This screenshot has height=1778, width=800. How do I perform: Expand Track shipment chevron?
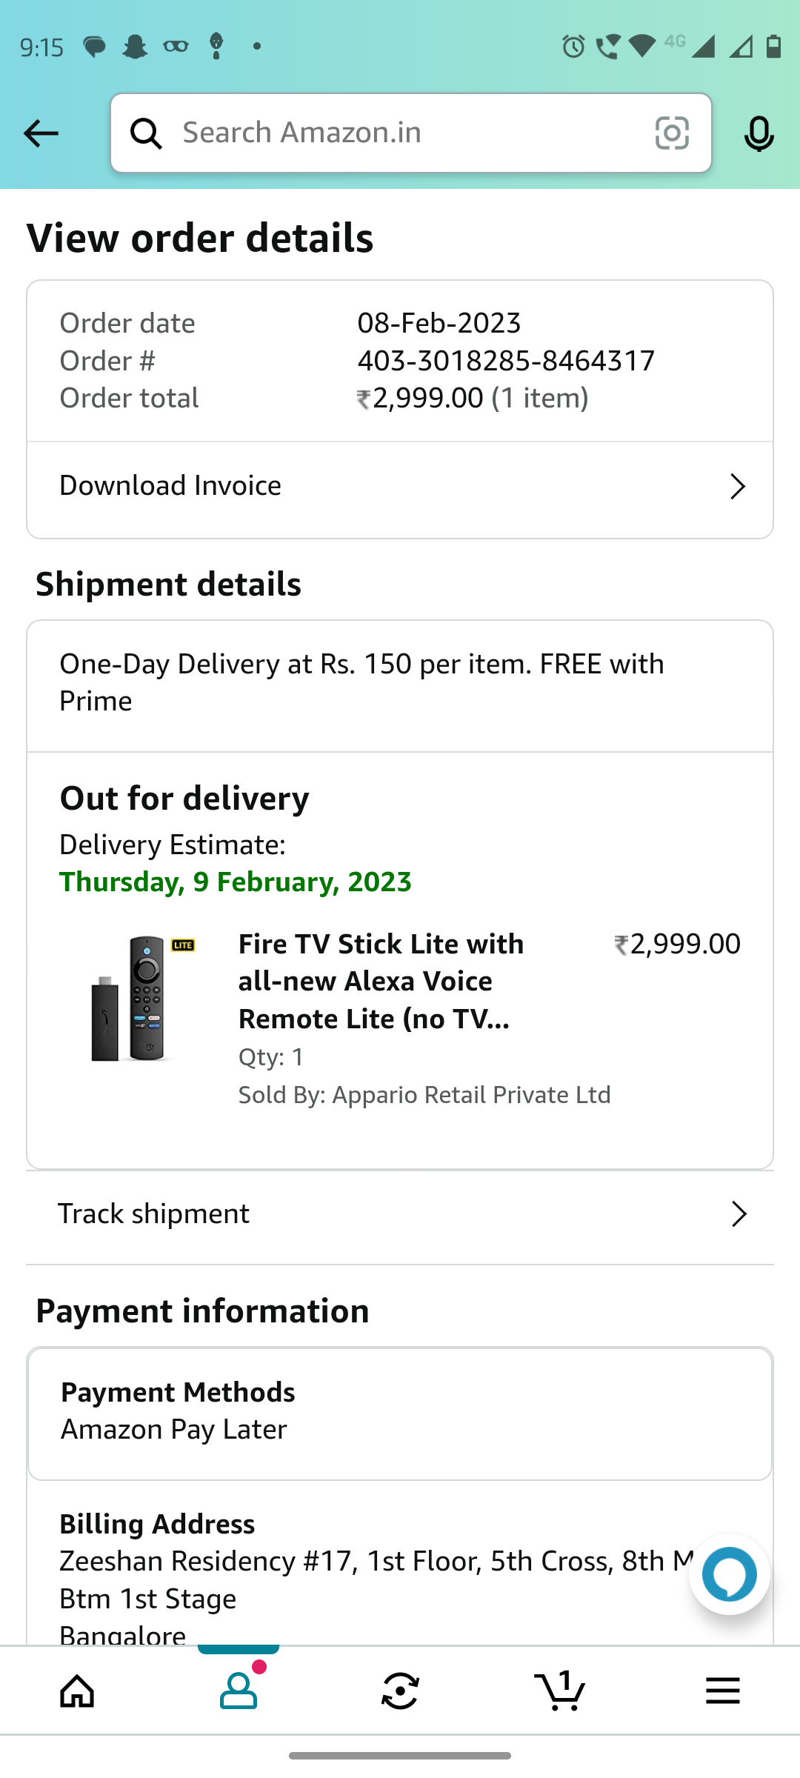pos(739,1214)
